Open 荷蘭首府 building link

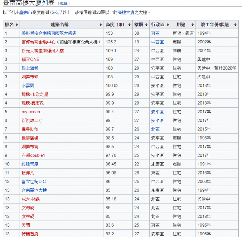coord(30,234)
